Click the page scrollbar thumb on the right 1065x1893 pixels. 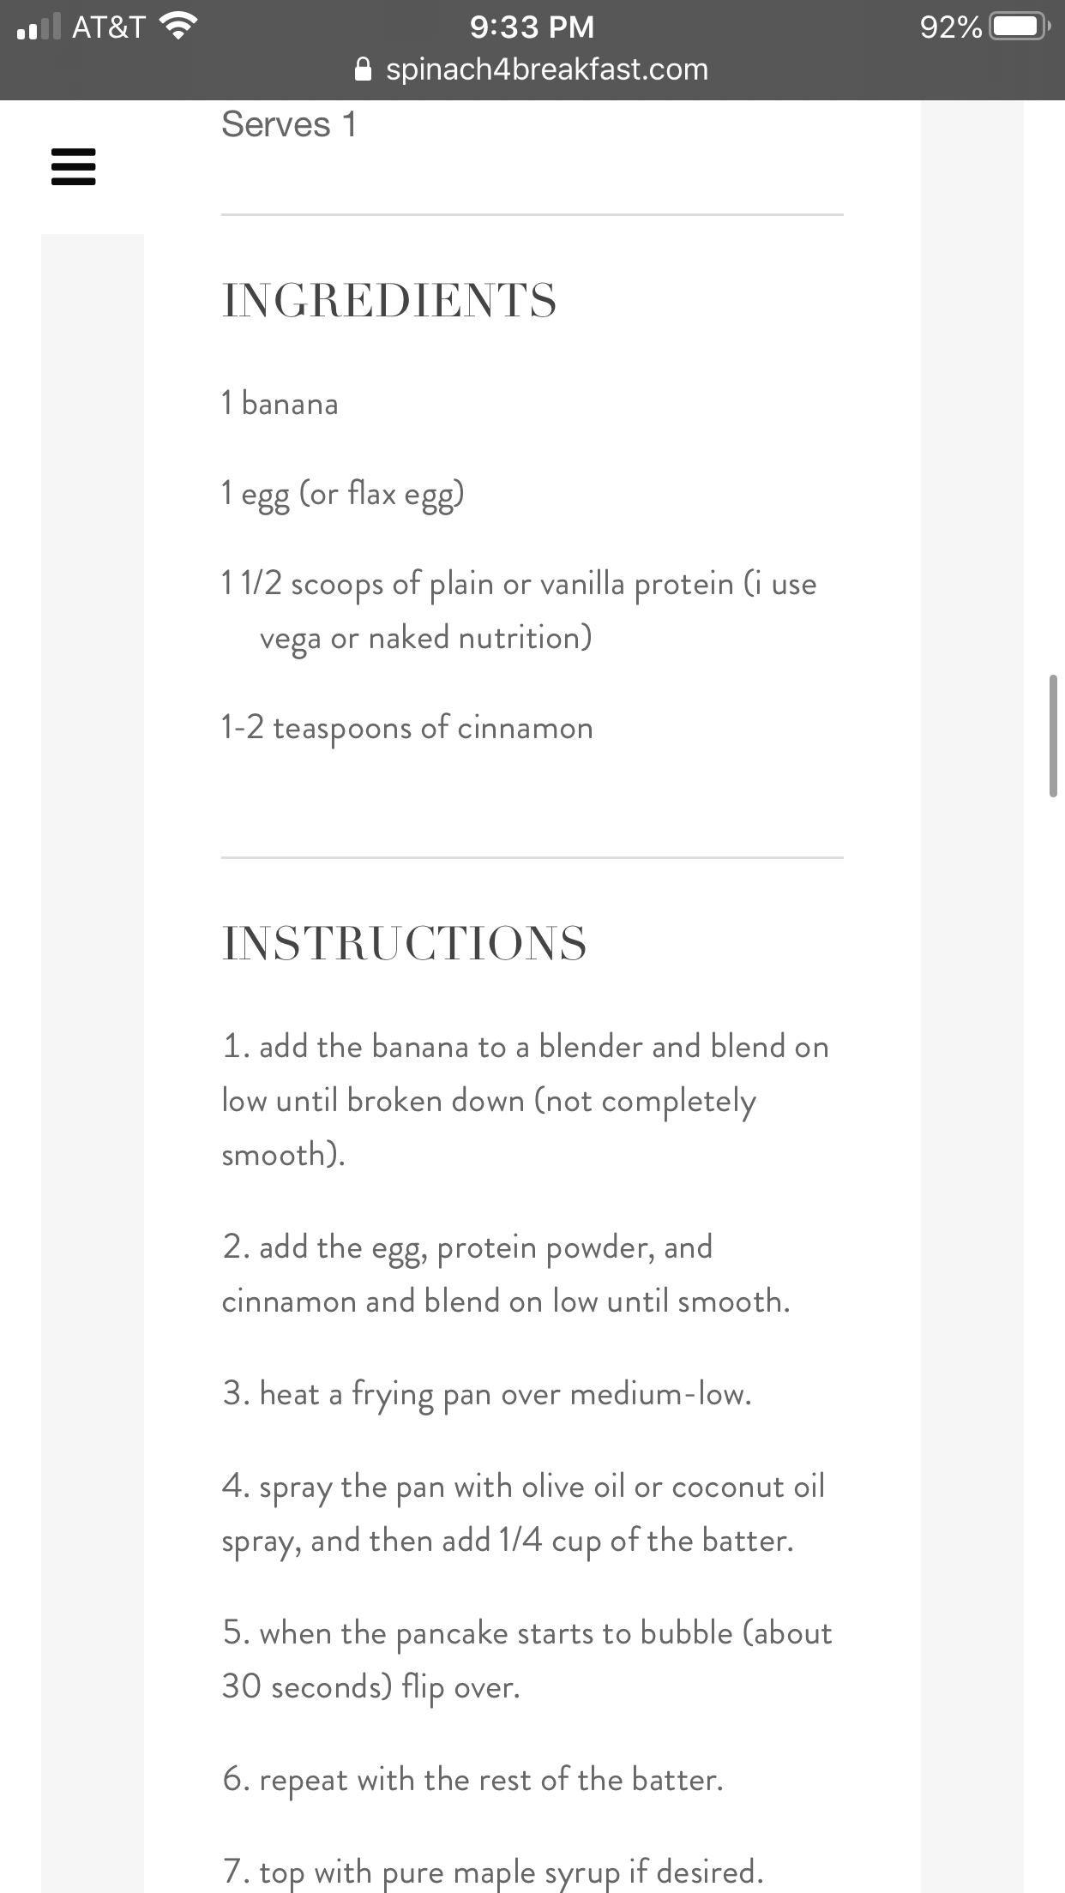click(x=1053, y=736)
